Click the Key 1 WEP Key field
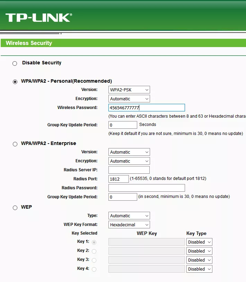Viewport: 246px width, 282px height. point(147,242)
